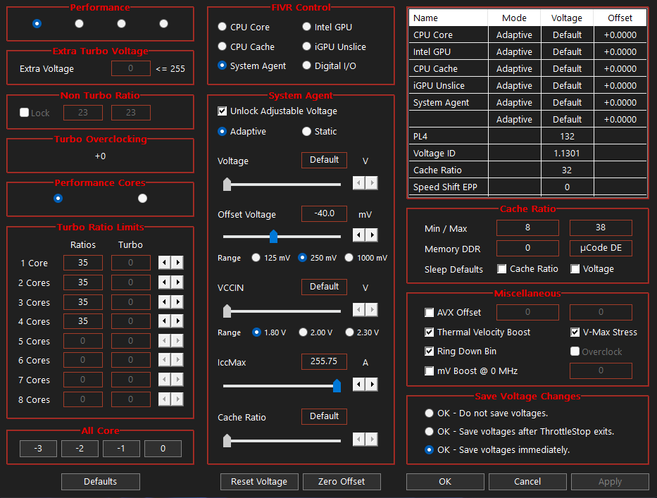Screen dimensions: 657x498
Task: Select the CPU Cache radio button
Action: pyautogui.click(x=222, y=46)
